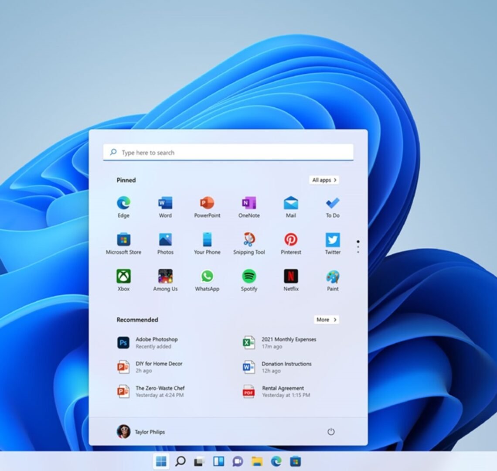The height and width of the screenshot is (471, 497).
Task: Expand the All apps list
Action: click(324, 180)
